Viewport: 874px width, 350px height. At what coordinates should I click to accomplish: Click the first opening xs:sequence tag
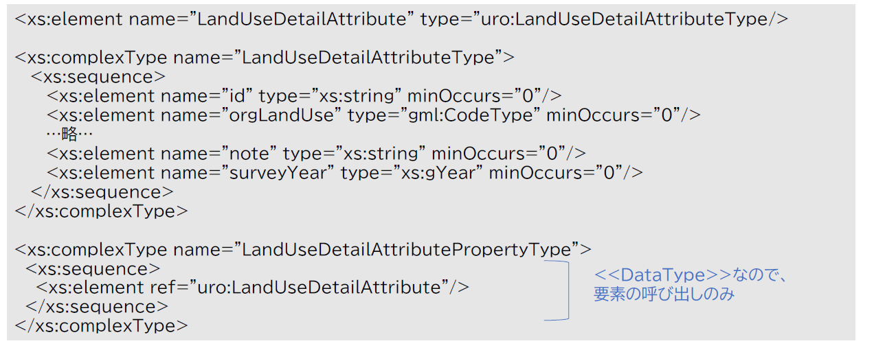coord(98,77)
